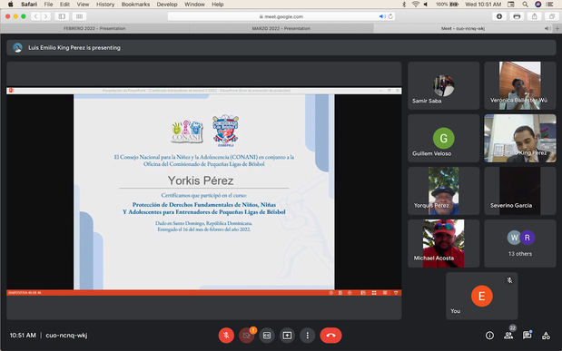Open the Activities shapes icon

pyautogui.click(x=546, y=336)
